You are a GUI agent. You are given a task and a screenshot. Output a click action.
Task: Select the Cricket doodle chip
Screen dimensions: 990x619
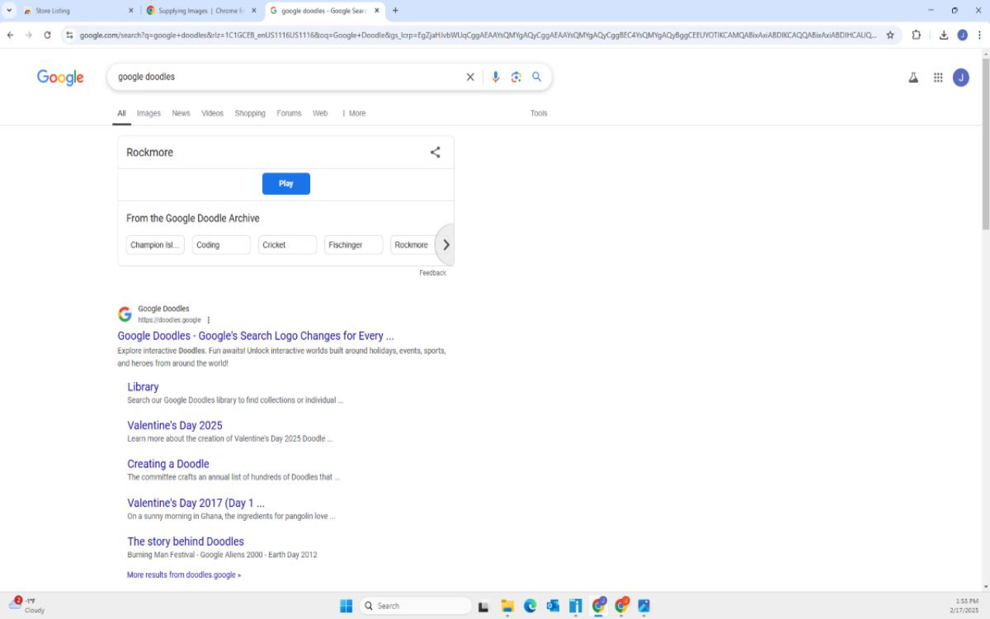tap(288, 245)
